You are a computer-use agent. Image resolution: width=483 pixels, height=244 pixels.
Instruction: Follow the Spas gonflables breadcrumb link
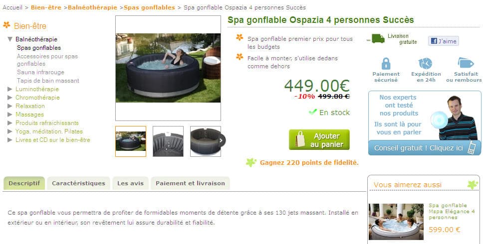(149, 7)
